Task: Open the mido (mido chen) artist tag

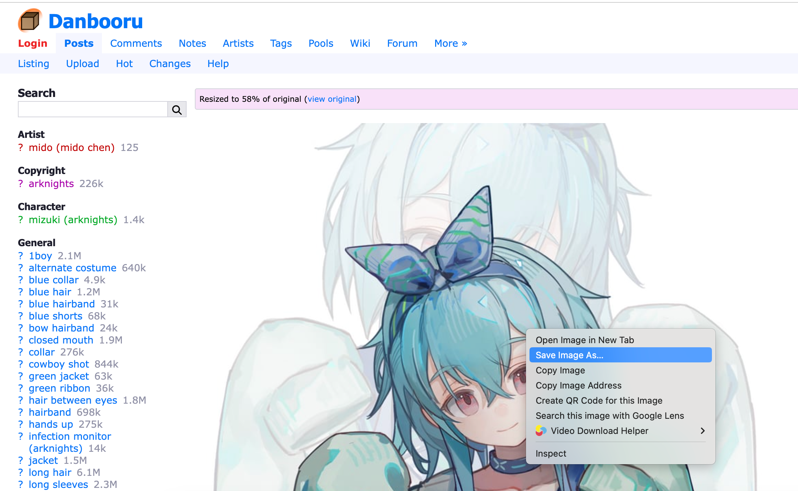Action: coord(72,148)
